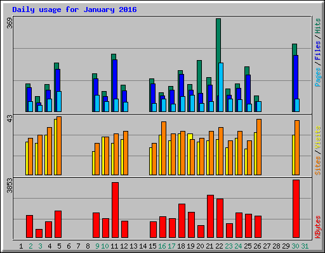Viewport: 325px width, 253px height.
Task: Click green day label '23' on the date axis
Action: pos(229,246)
